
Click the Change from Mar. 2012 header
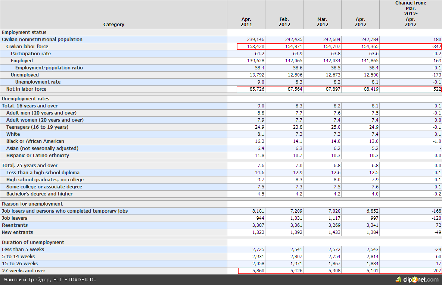(411, 14)
